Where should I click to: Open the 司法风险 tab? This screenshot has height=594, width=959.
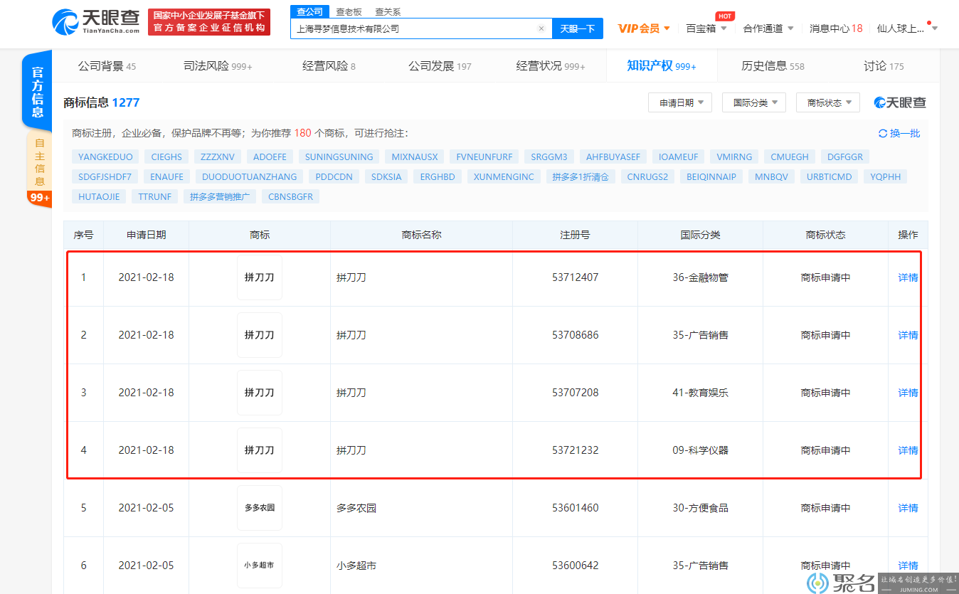point(218,66)
